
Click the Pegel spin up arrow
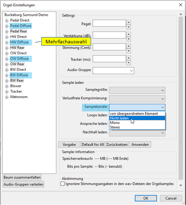129,22
